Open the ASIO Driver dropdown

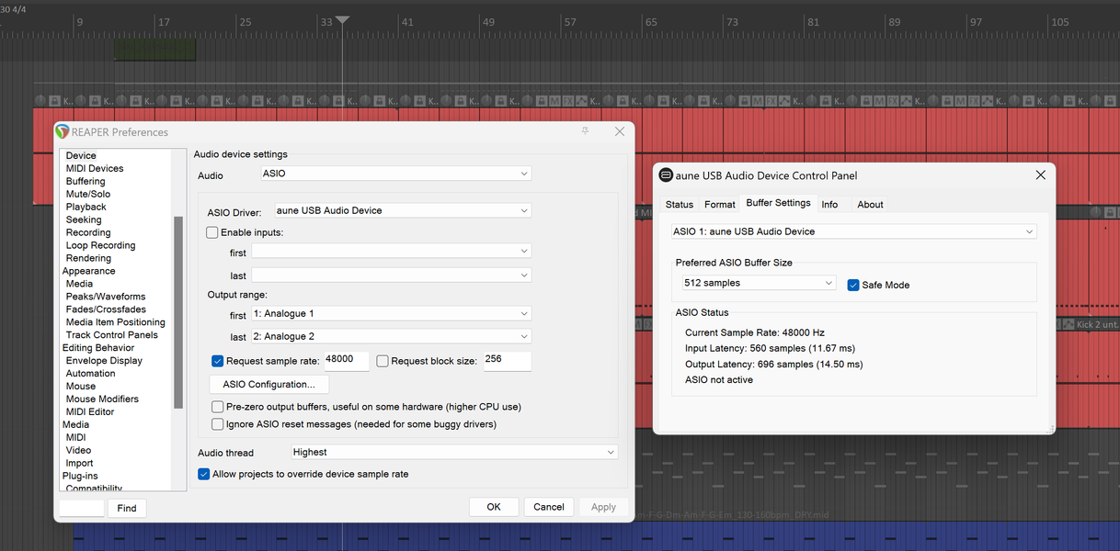coord(403,210)
